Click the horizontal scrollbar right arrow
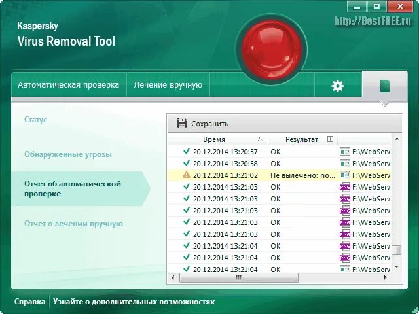Screen dimensions: 419x314 click(x=386, y=277)
